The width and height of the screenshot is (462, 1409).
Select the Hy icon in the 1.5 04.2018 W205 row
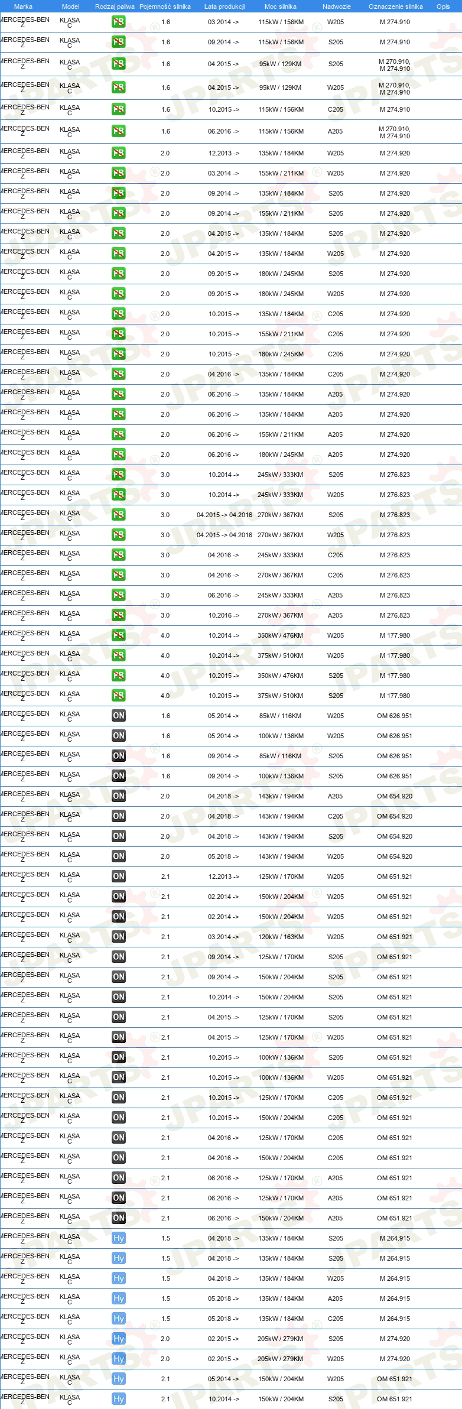coord(119,1278)
